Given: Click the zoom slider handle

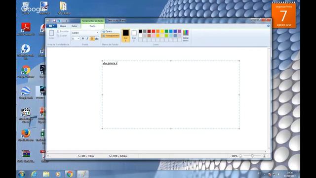Looking at the screenshot, I should tap(252, 156).
